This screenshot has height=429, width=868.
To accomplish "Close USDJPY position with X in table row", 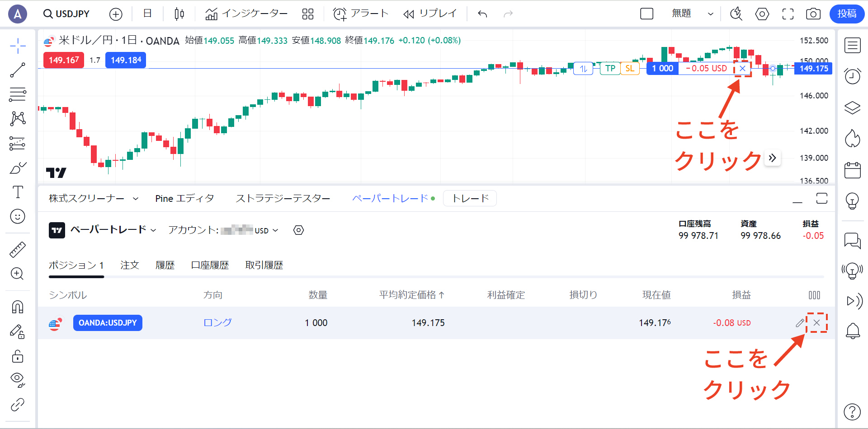I will tap(816, 323).
